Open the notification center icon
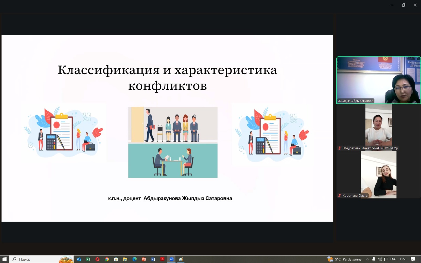 tap(413, 259)
